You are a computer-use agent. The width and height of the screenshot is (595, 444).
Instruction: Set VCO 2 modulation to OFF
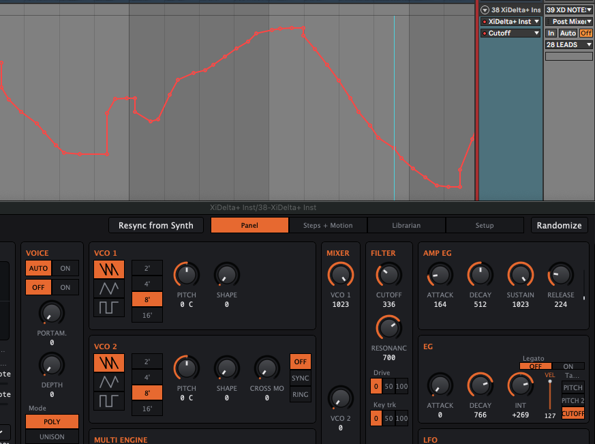300,361
